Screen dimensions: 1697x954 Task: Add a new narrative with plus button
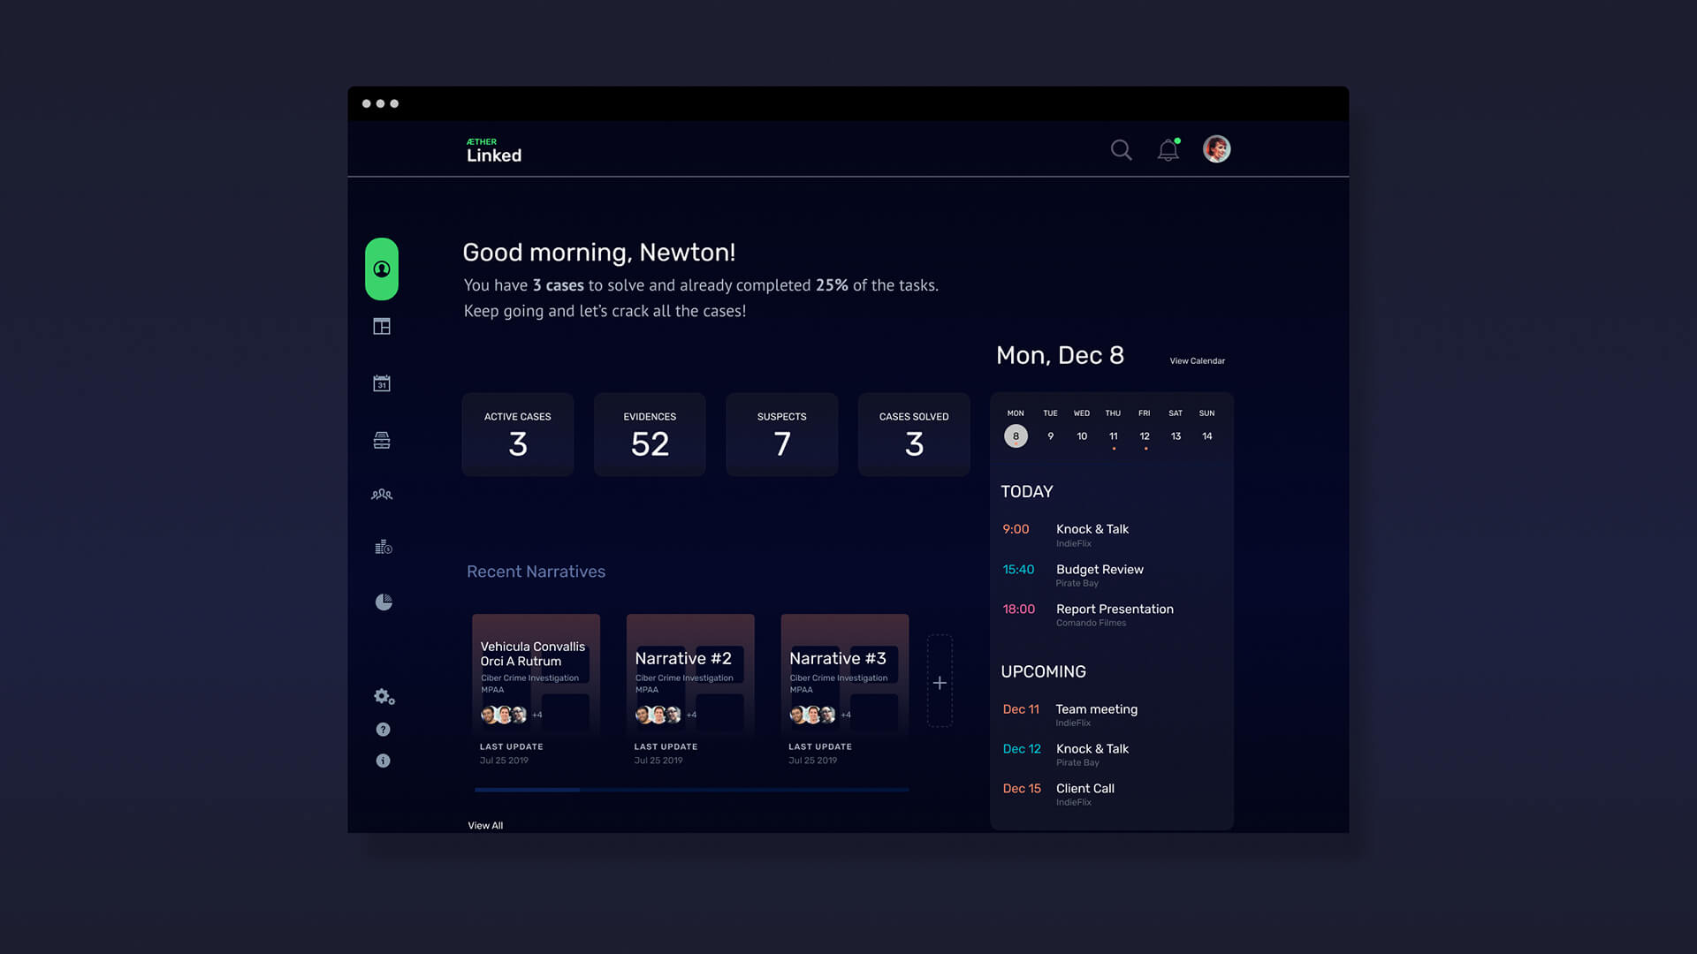tap(940, 683)
